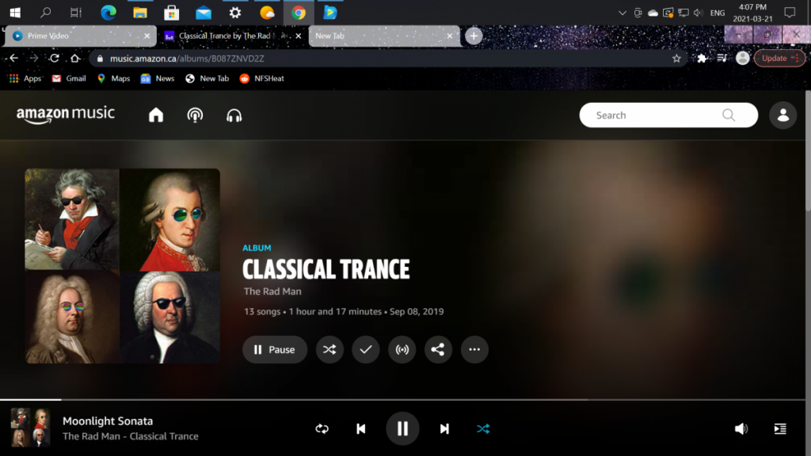Click The Rad Man - Classical Trance subtitle
This screenshot has height=456, width=811.
pos(131,436)
